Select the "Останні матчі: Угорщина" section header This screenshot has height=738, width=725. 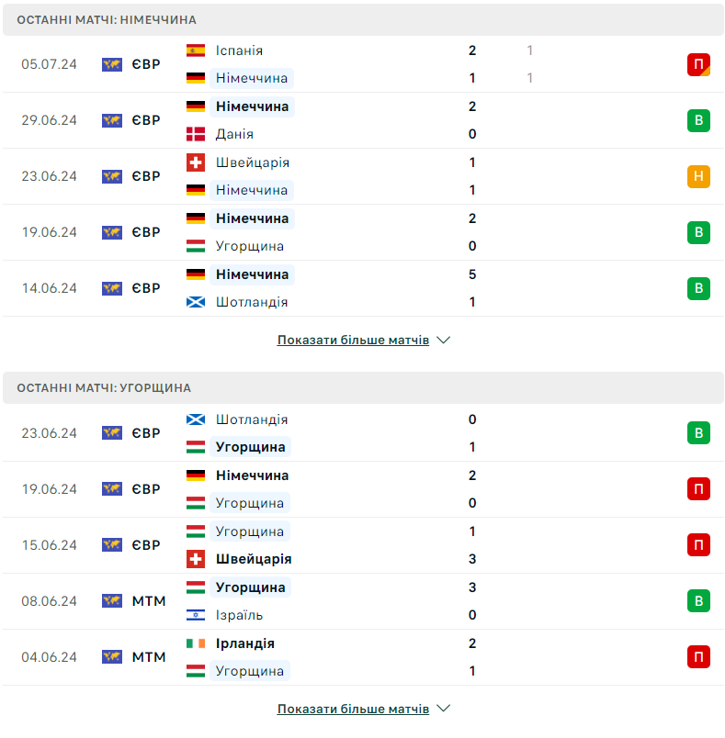363,388
